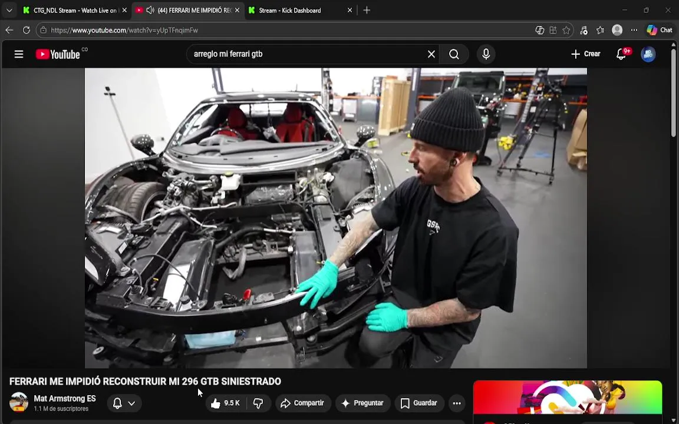The image size is (679, 424).
Task: Like the video with thumbs up
Action: pos(225,403)
